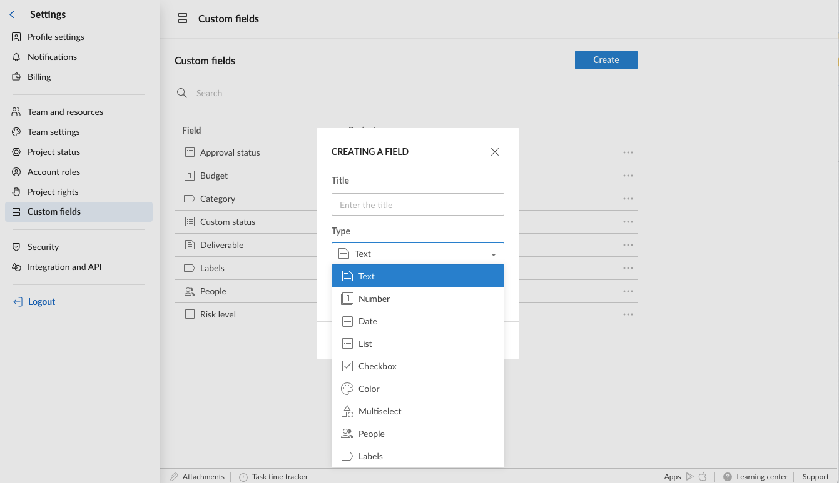
Task: Click the Category field name
Action: click(217, 199)
